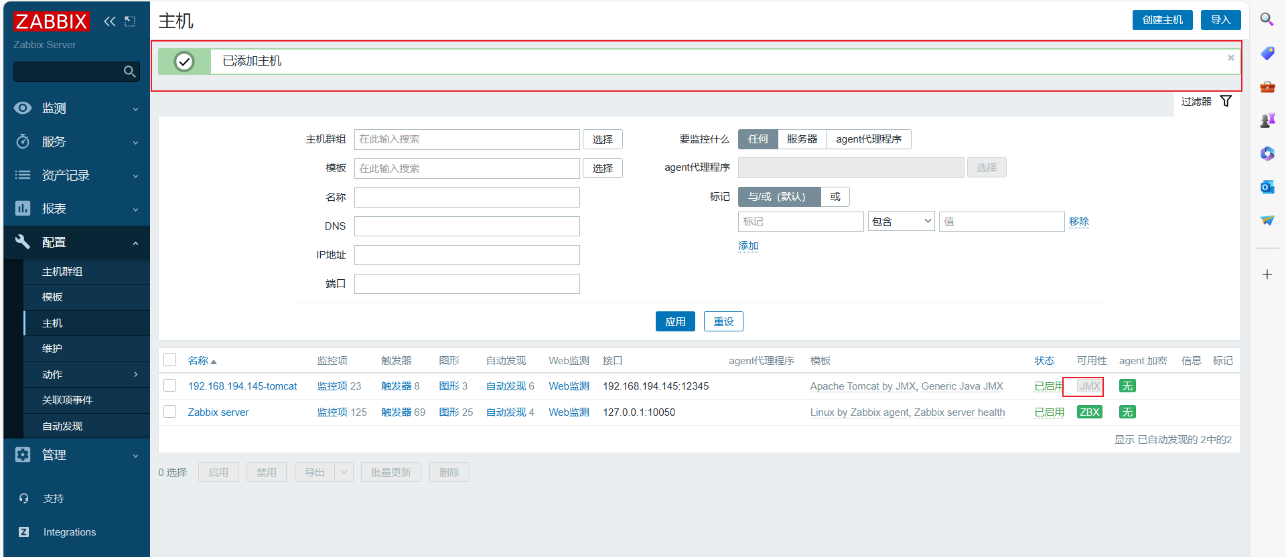Expand the 管理 sidebar menu

tap(76, 455)
